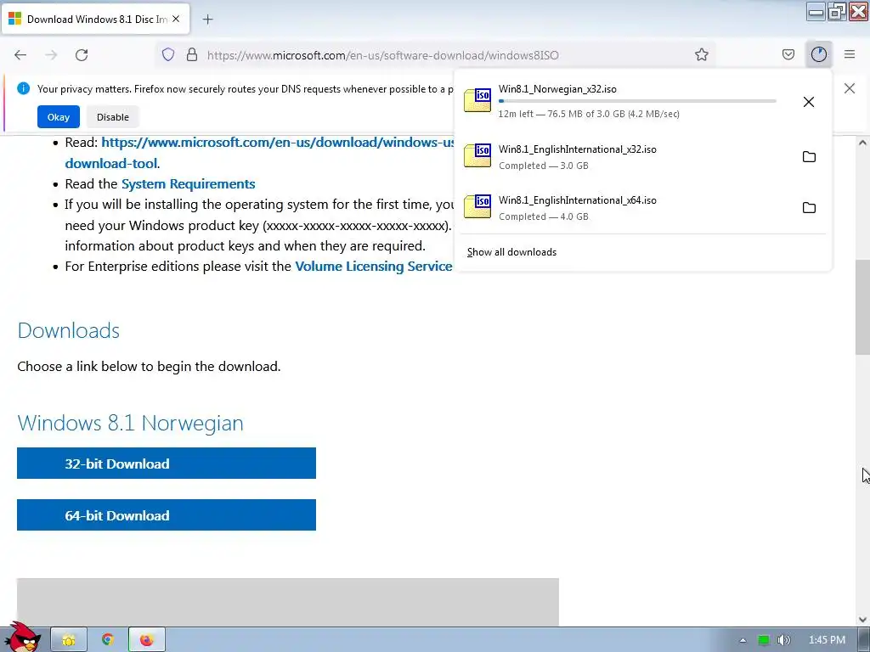Launch Chrome from the taskbar
The width and height of the screenshot is (870, 652).
click(x=108, y=640)
